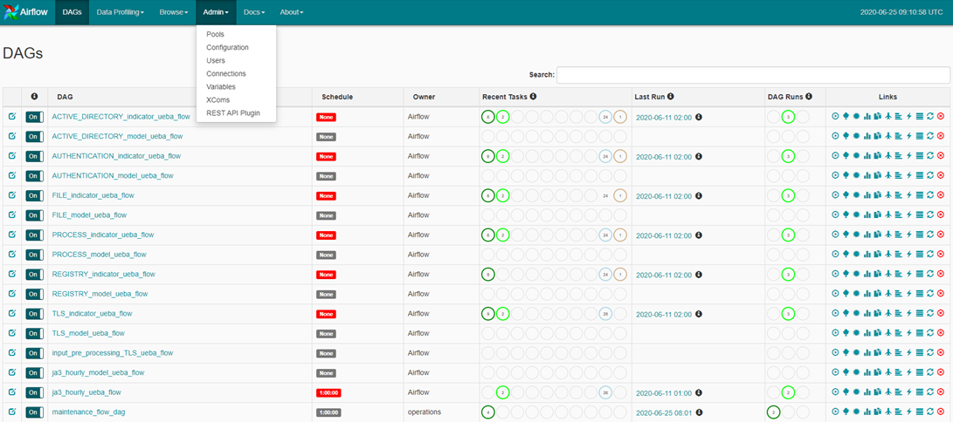Viewport: 953px width, 422px height.
Task: Open the PROCESS_model_ueba_flow DAG link
Action: 99,255
